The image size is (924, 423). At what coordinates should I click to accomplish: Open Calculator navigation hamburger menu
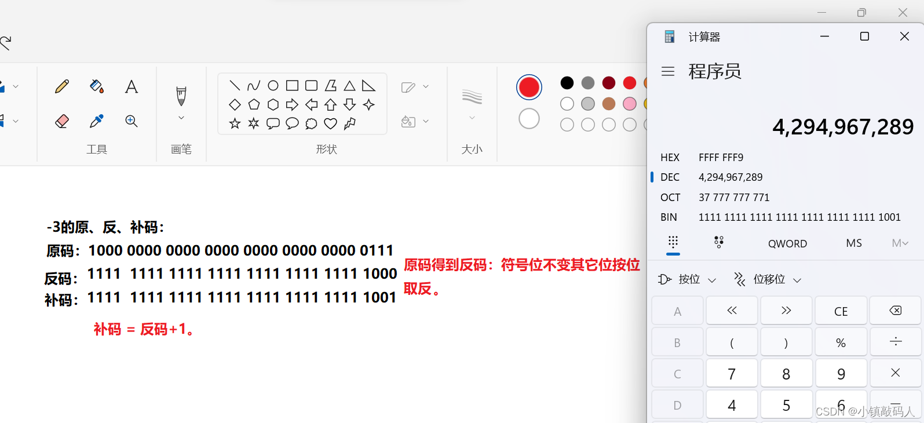click(x=668, y=71)
